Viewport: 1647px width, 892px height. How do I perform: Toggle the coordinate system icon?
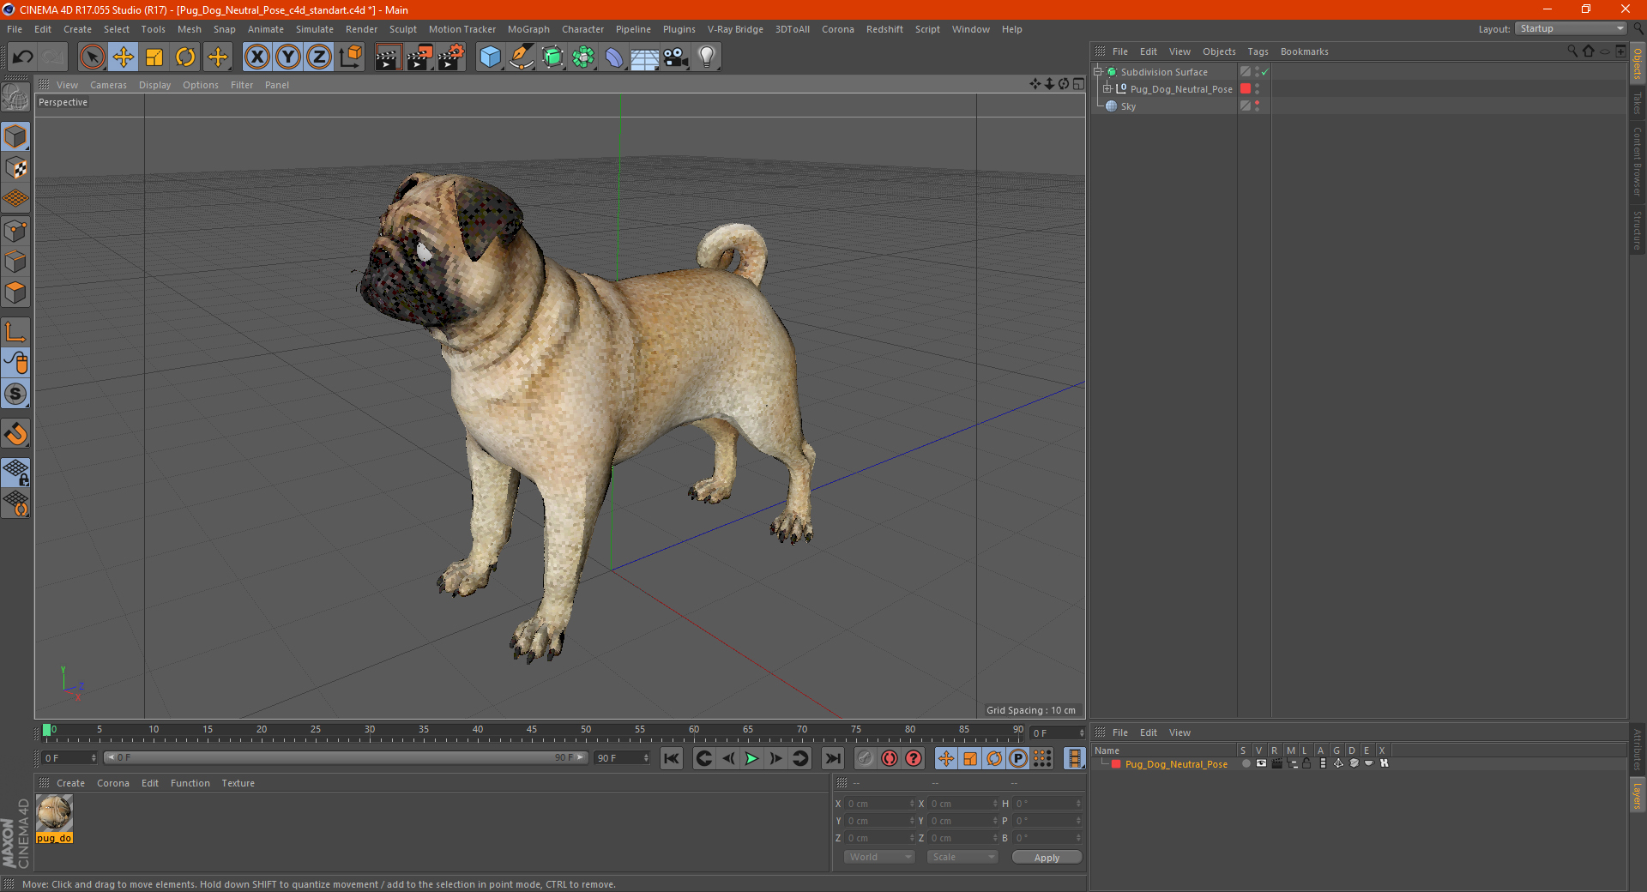coord(350,57)
